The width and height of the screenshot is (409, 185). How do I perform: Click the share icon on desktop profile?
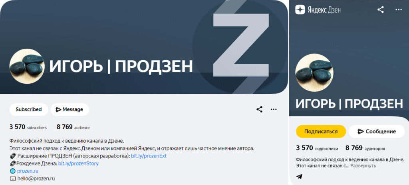click(x=259, y=109)
